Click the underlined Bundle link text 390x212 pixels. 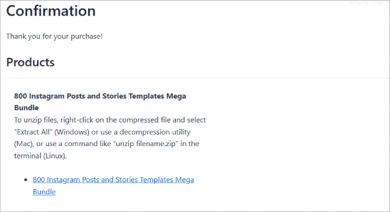tap(44, 192)
